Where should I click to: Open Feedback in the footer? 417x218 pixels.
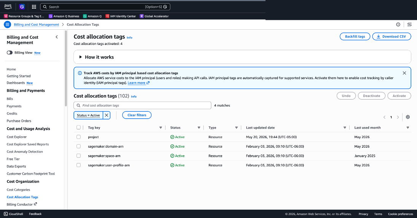point(35,214)
